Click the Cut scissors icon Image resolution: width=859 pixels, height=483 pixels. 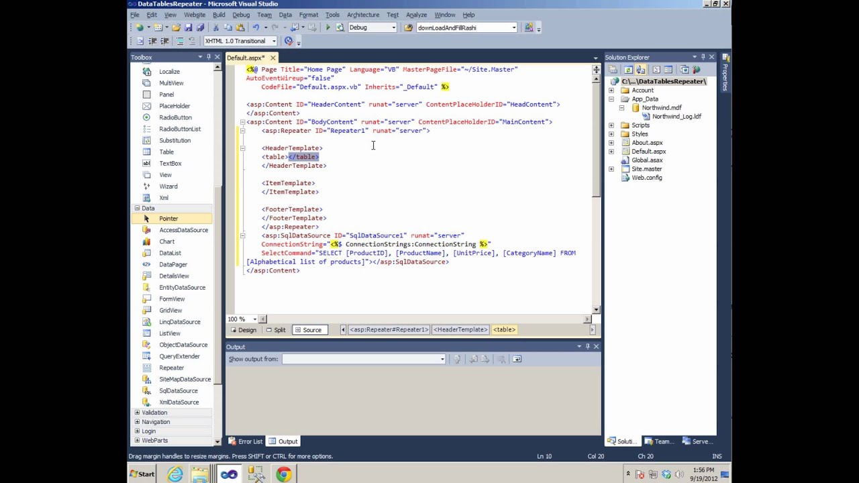tap(215, 28)
